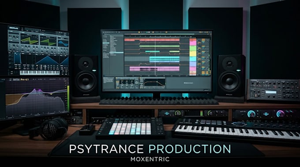Select the yellow EQ band node in Pro-Q

tap(51, 94)
